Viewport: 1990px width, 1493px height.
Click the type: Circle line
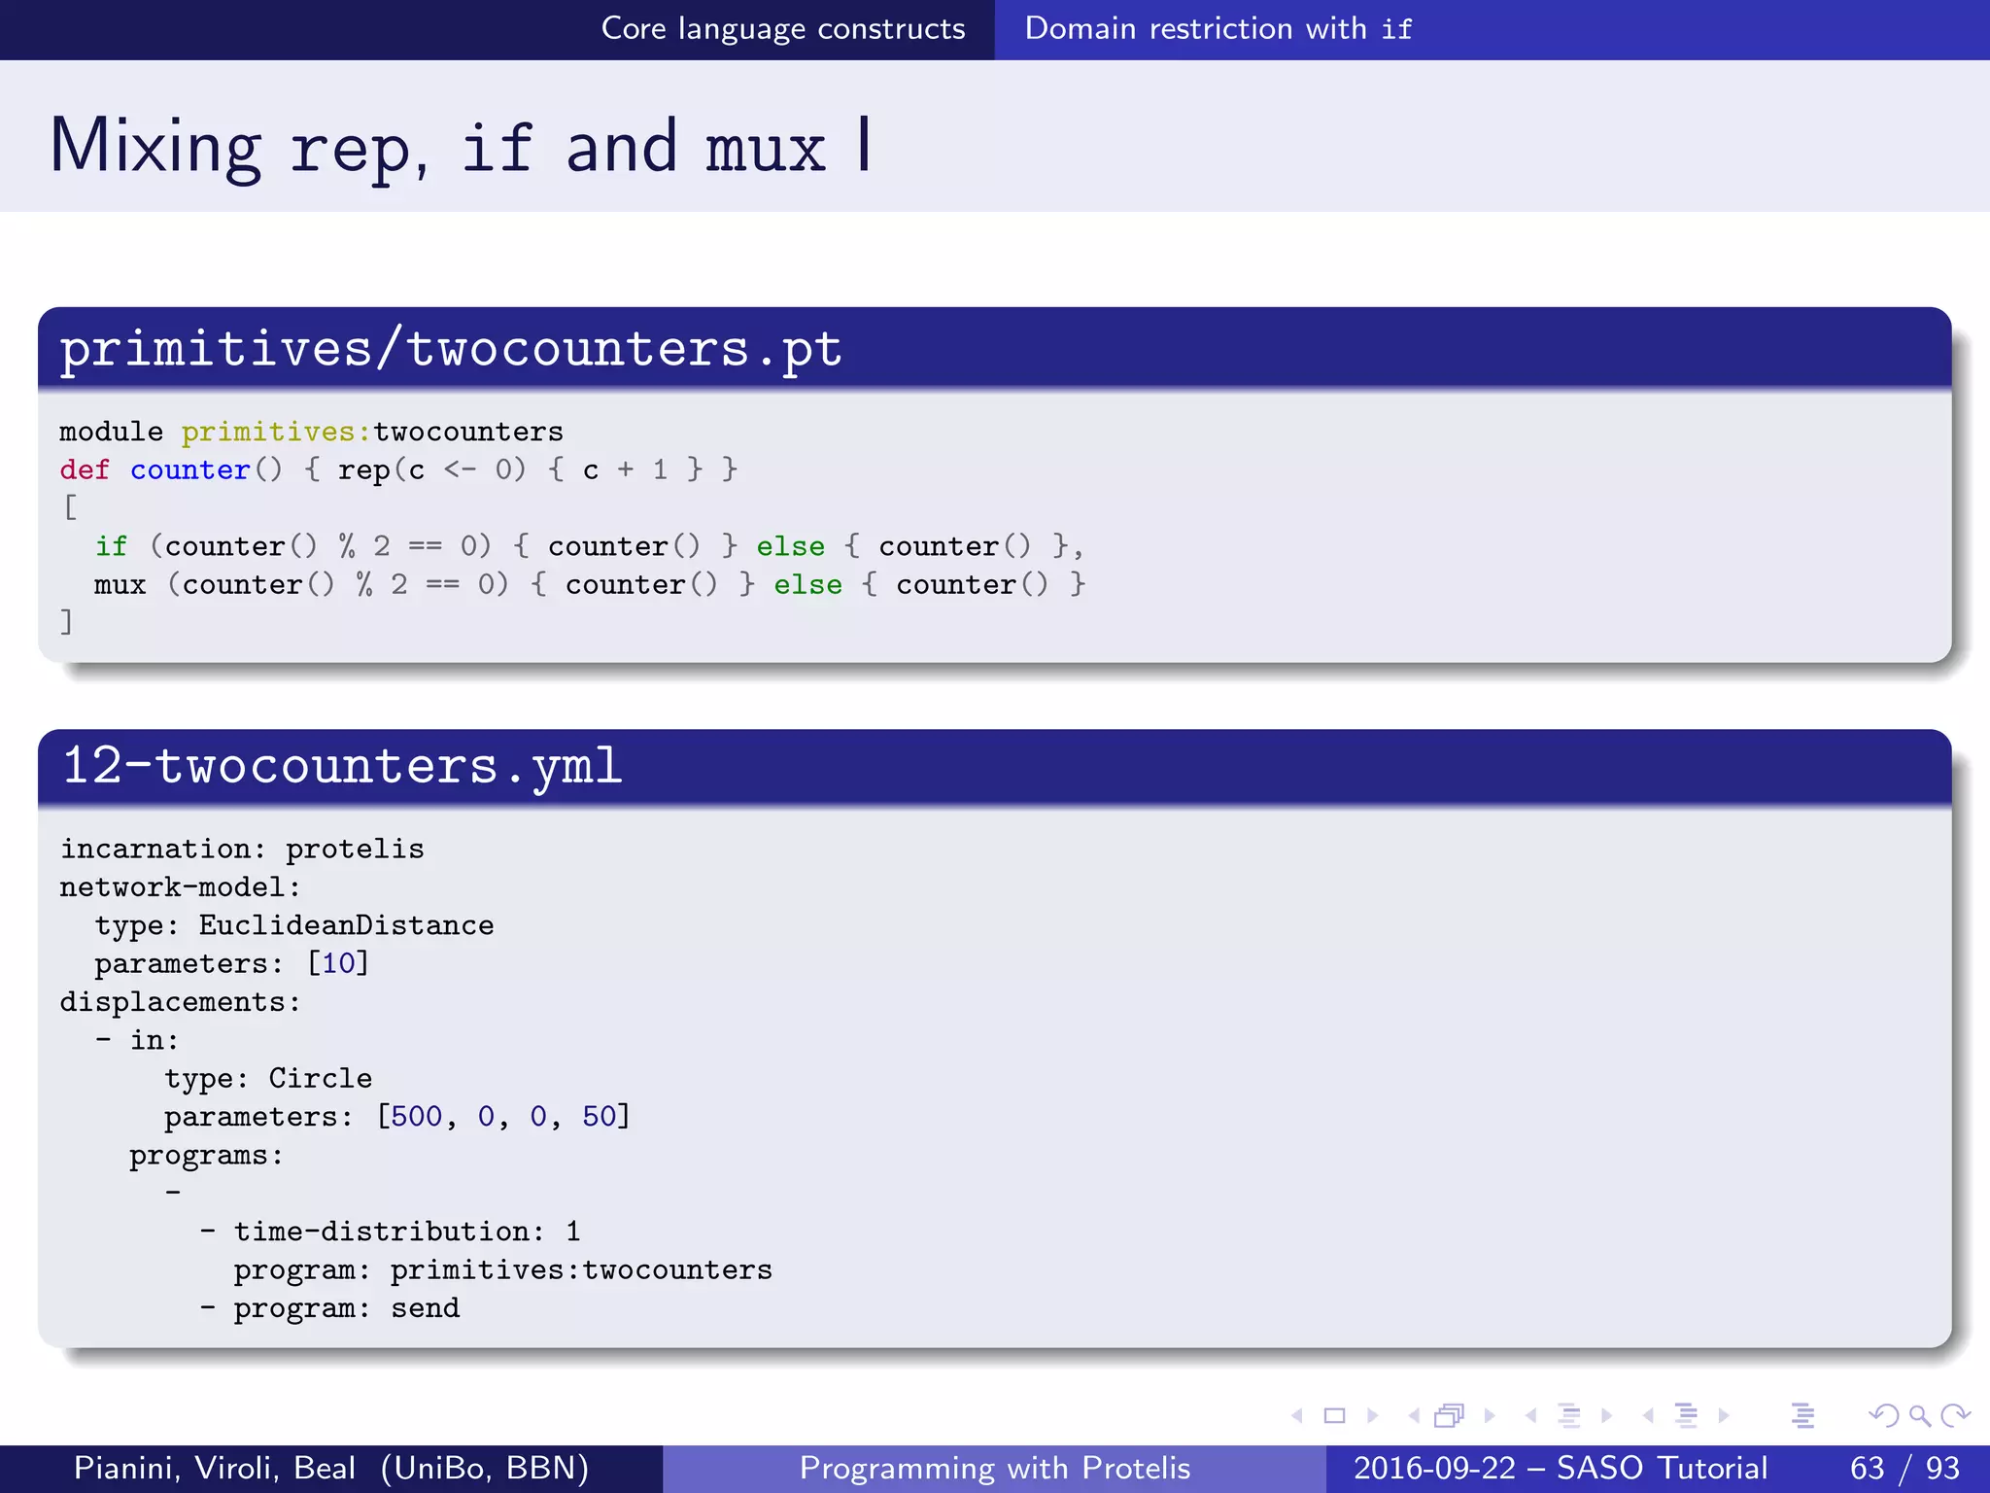point(268,1079)
